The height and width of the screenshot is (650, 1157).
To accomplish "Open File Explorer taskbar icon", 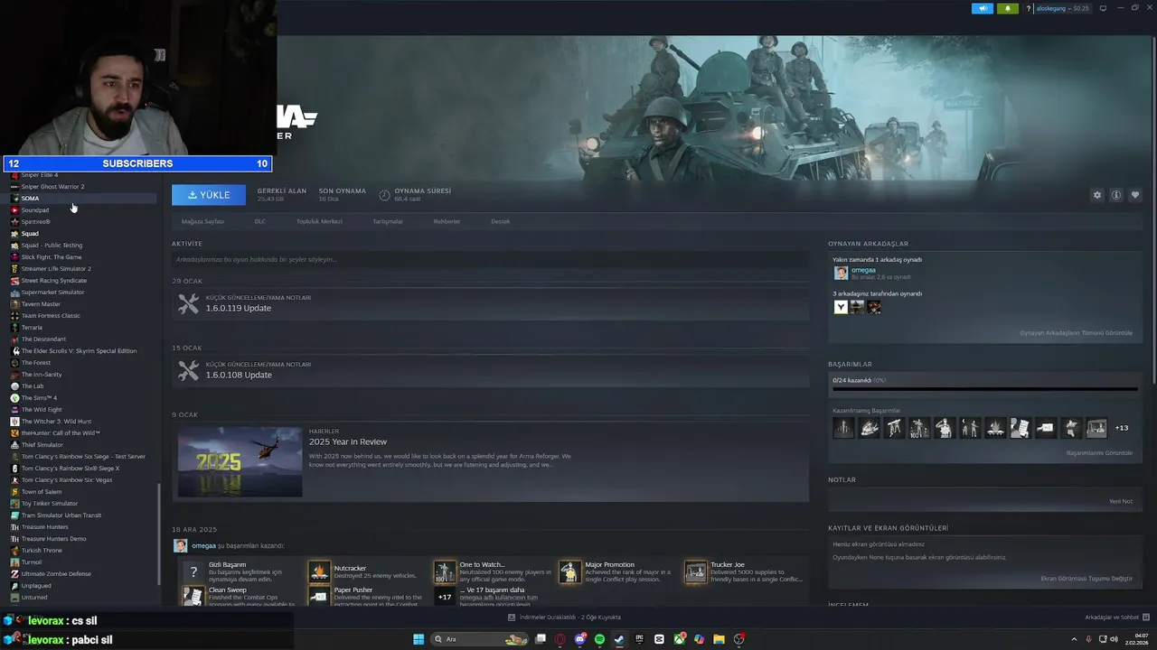I will click(719, 639).
